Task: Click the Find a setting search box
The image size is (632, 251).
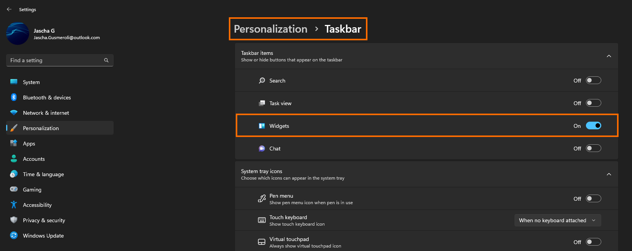Action: point(60,60)
